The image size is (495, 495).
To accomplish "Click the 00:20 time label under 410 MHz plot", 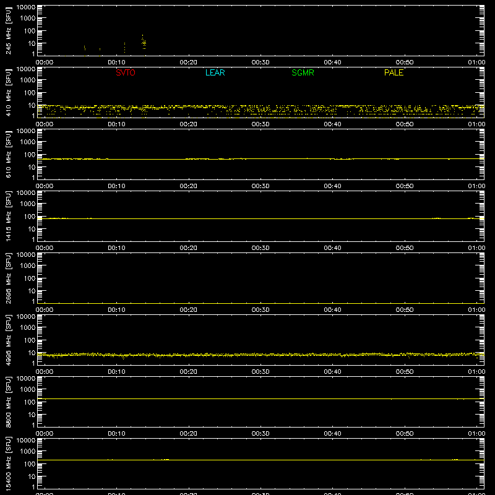I will click(x=189, y=124).
